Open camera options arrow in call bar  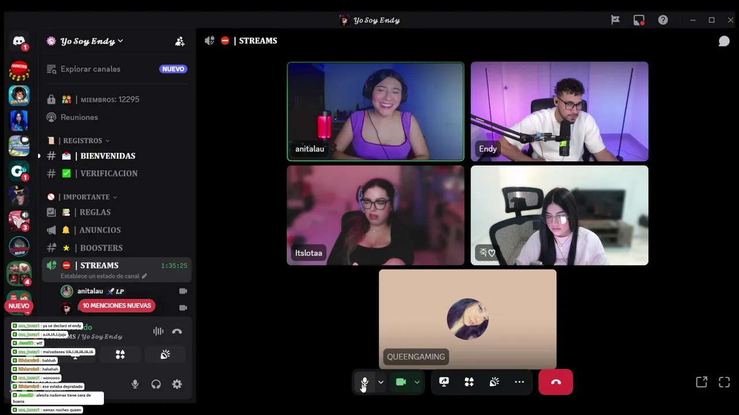click(417, 382)
